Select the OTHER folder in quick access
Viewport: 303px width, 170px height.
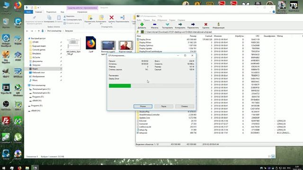36,42
